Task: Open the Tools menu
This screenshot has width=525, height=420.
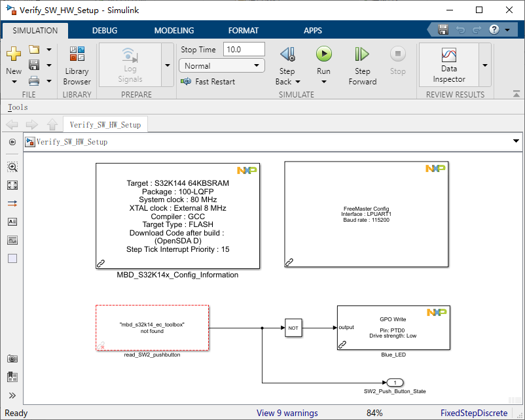Action: 18,107
